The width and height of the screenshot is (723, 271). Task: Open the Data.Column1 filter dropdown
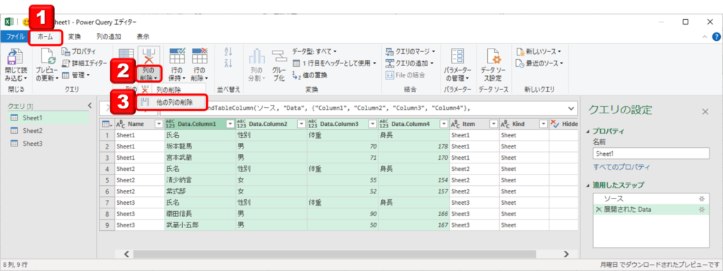click(x=230, y=124)
